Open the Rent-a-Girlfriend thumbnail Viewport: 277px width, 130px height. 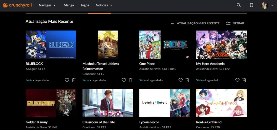coord(221,103)
